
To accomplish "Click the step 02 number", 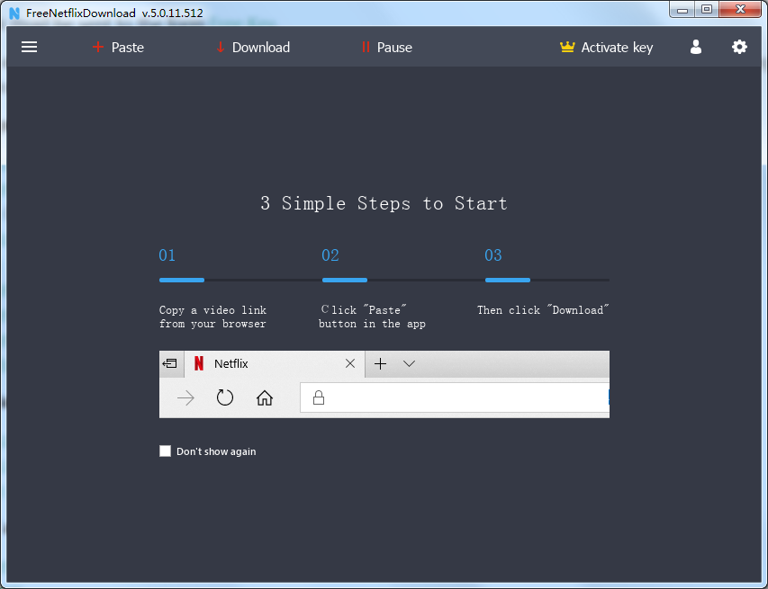I will [330, 254].
